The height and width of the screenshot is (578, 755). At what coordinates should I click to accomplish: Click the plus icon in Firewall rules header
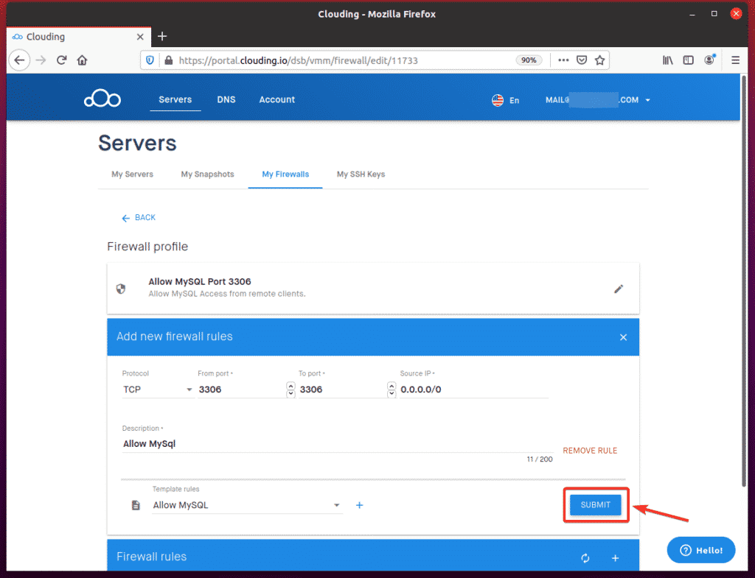point(616,558)
